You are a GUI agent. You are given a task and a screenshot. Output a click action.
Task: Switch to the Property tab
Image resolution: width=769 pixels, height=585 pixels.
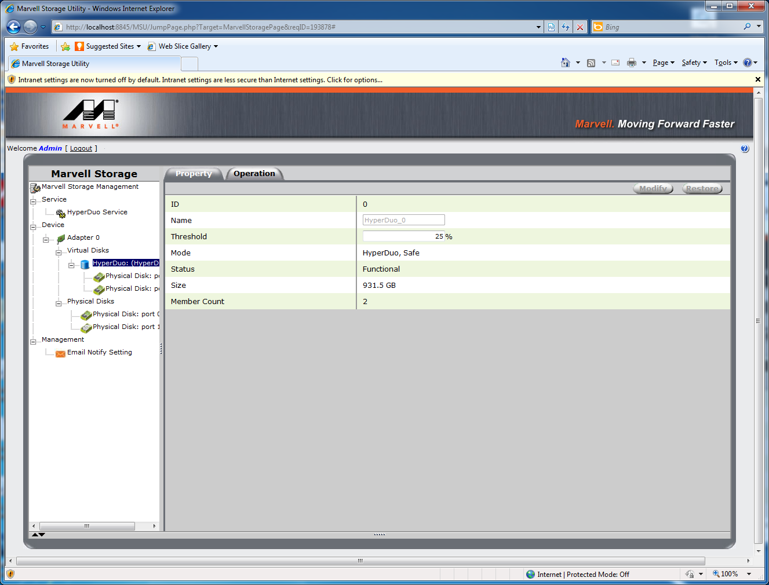coord(194,174)
